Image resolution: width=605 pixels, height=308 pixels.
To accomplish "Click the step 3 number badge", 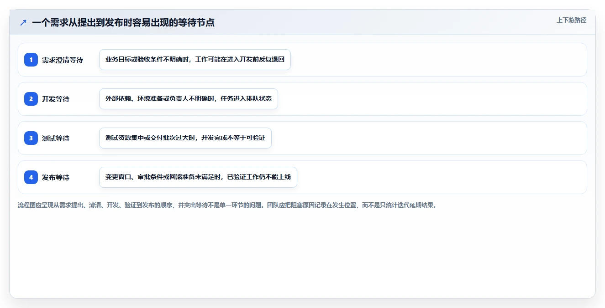I will (x=31, y=138).
